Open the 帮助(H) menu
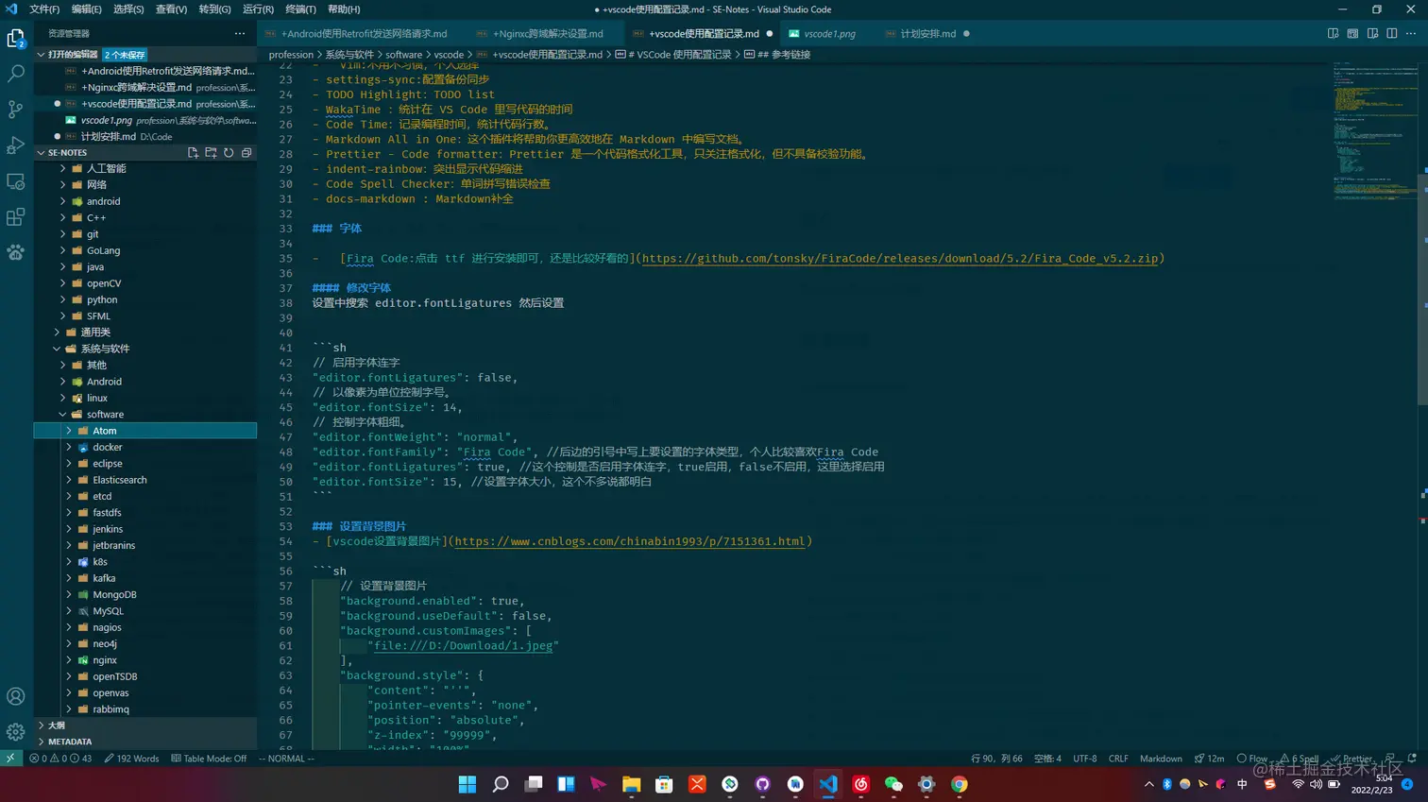This screenshot has height=802, width=1428. click(344, 9)
